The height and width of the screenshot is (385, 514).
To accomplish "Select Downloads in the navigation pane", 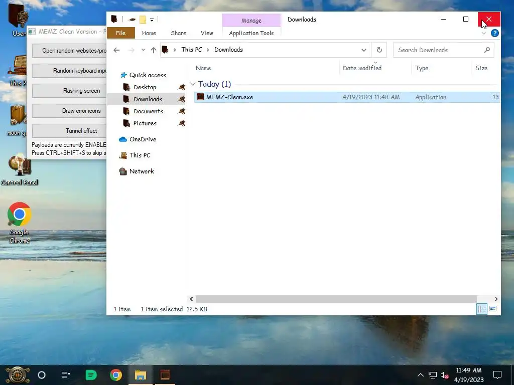I will [148, 99].
